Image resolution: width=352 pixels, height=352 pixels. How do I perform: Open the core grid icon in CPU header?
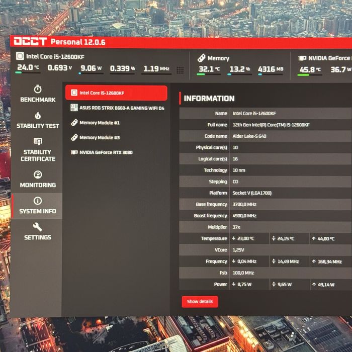[180, 70]
